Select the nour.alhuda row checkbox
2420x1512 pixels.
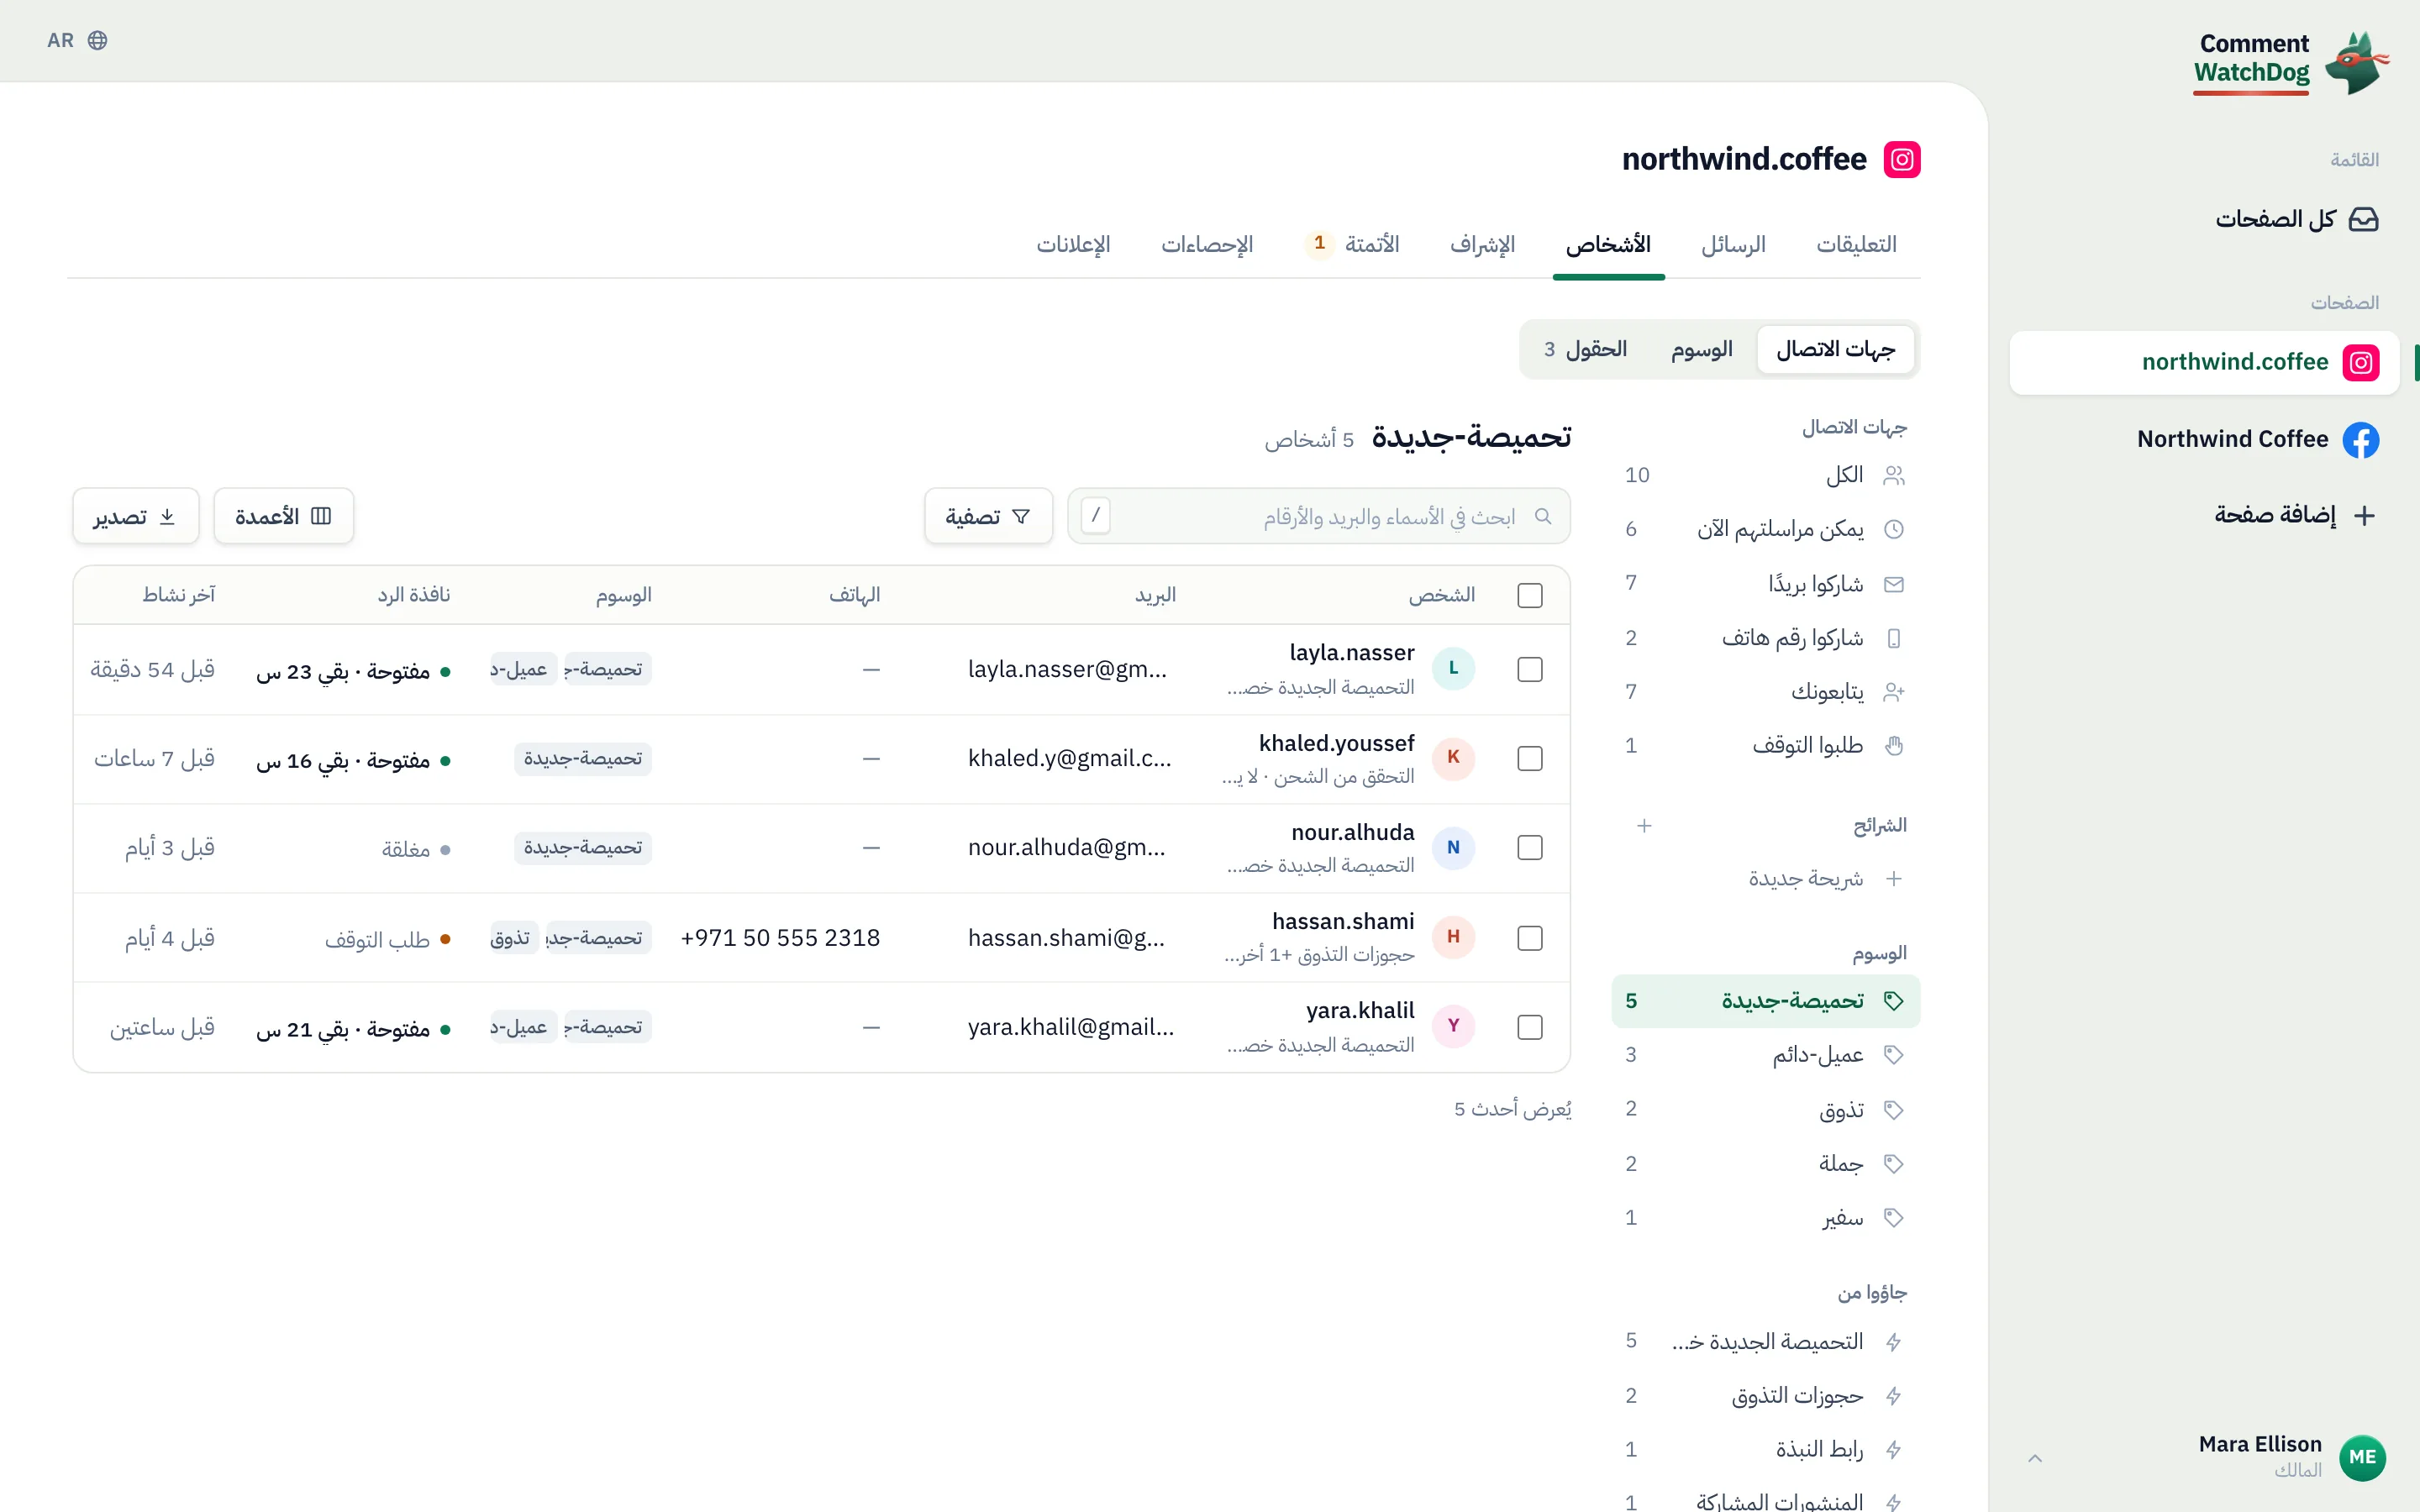pos(1530,848)
